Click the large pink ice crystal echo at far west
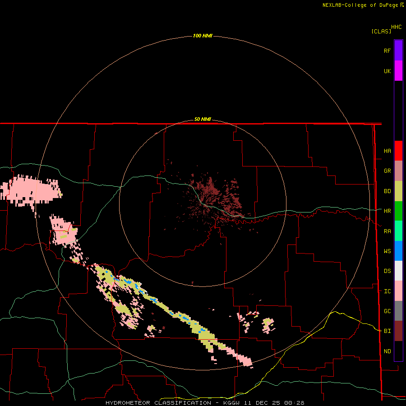Screen dimensions: 406x406 click(31, 190)
